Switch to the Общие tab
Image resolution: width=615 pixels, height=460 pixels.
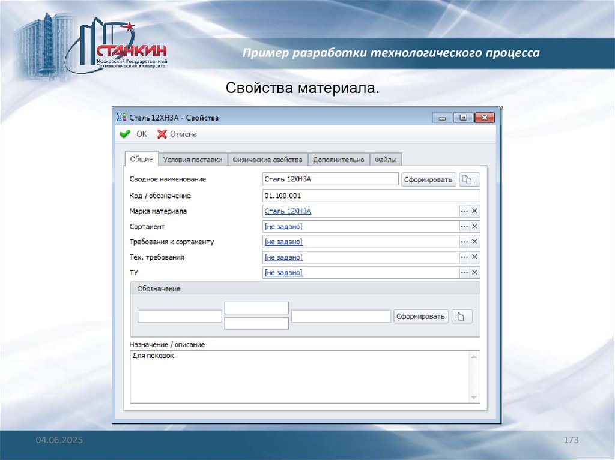(x=141, y=159)
